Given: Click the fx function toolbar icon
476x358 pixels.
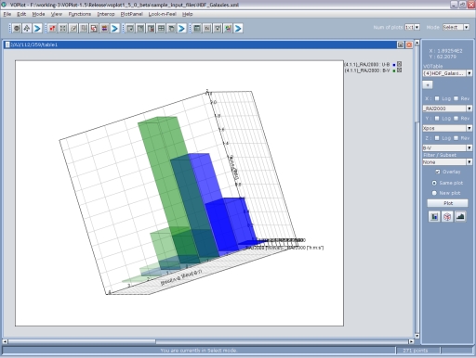Looking at the screenshot, I should tap(207, 29).
